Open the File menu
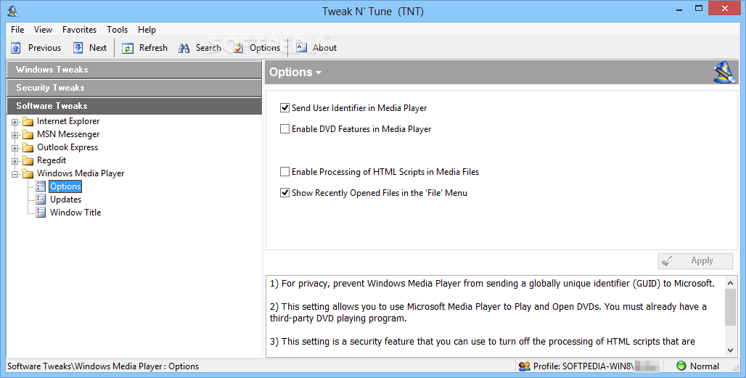Image resolution: width=746 pixels, height=378 pixels. tap(17, 30)
